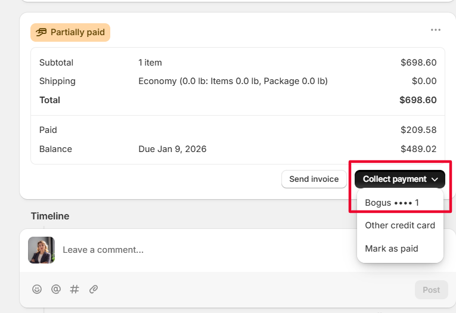This screenshot has height=313, width=456.
Task: Select Mark as paid option
Action: click(391, 249)
